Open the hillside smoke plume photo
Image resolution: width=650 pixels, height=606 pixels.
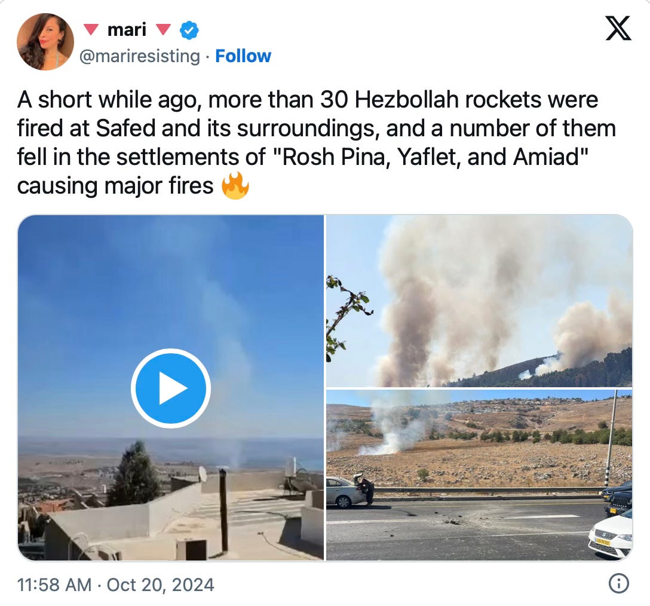pyautogui.click(x=479, y=301)
